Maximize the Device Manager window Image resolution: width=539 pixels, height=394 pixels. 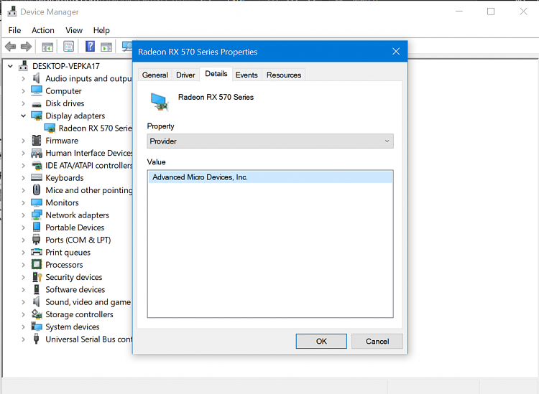pos(491,11)
